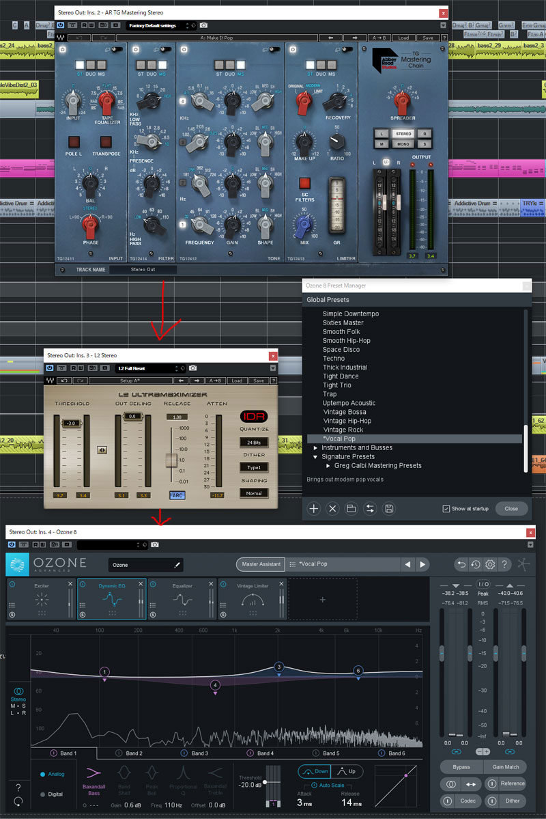Screen dimensions: 546x819
Task: Click the Master Assistant button
Action: pos(261,564)
